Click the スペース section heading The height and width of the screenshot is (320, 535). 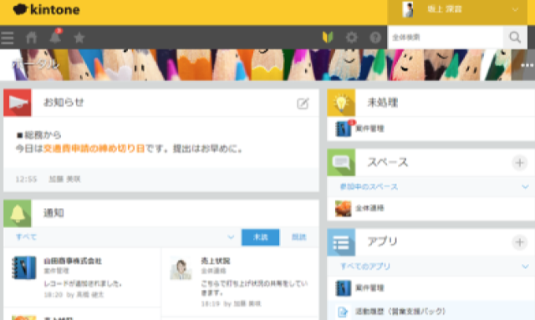(x=388, y=162)
